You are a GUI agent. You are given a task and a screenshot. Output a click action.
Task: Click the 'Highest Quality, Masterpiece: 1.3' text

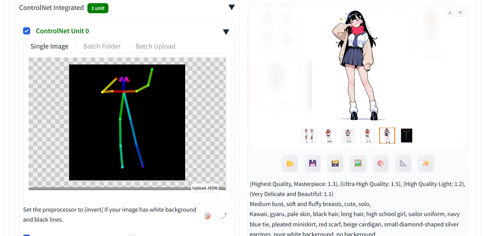click(294, 184)
